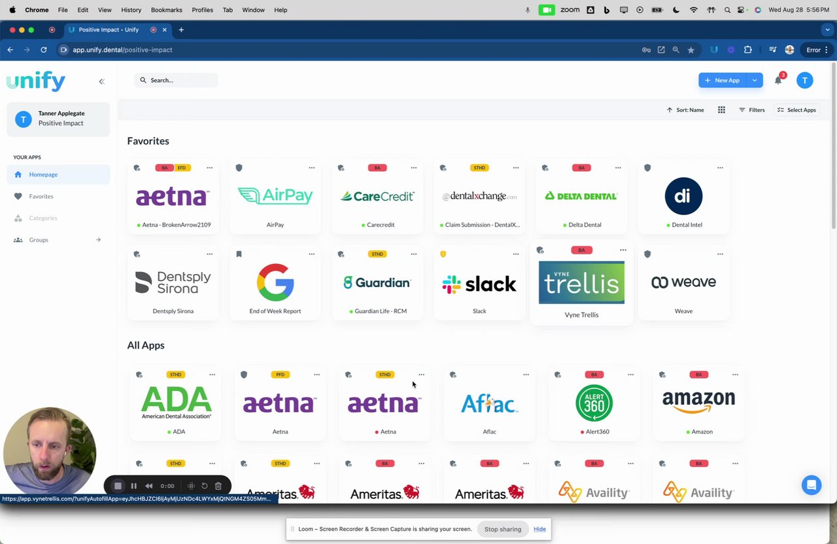The image size is (837, 544).
Task: Pause the Loom recording
Action: click(x=133, y=486)
